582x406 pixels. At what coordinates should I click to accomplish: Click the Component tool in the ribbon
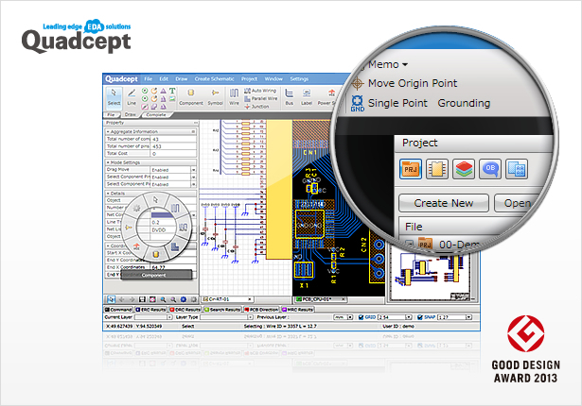click(x=191, y=98)
